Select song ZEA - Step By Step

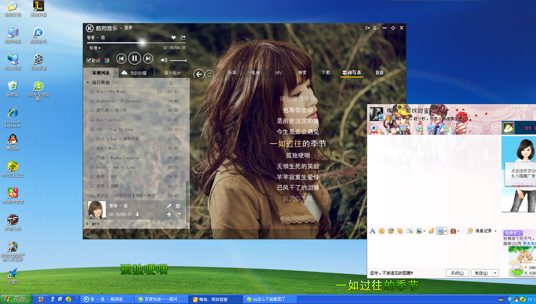coord(136,129)
